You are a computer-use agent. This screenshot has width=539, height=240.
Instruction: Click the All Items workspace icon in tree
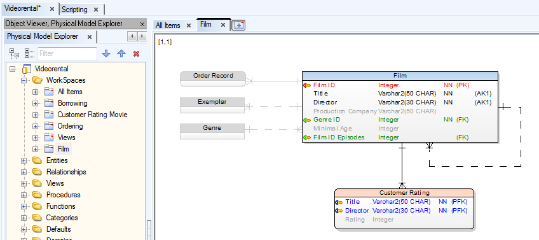point(49,92)
